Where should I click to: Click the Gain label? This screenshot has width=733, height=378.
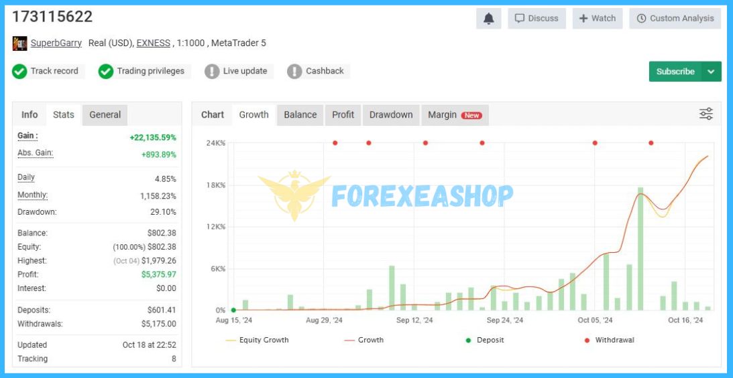point(27,136)
